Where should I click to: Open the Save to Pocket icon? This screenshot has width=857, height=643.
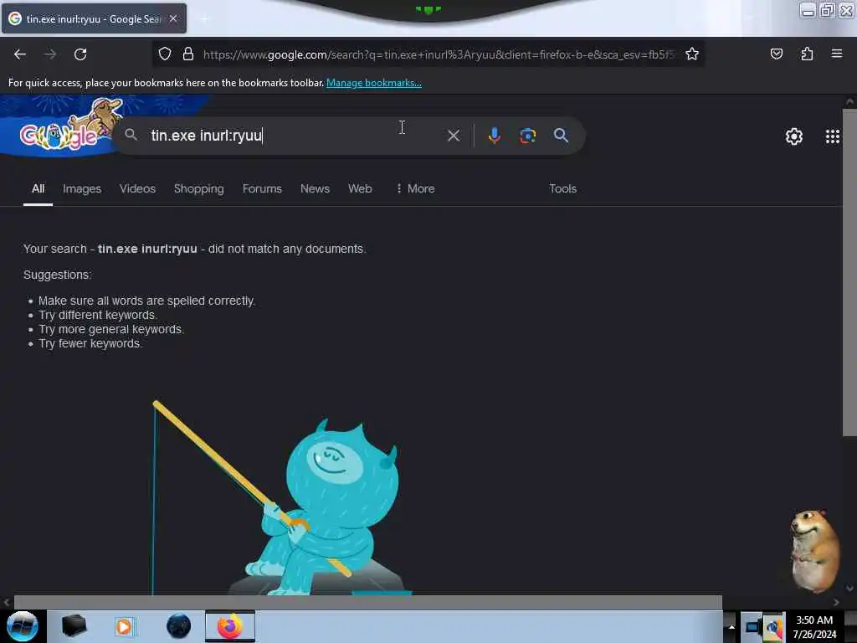coord(777,54)
